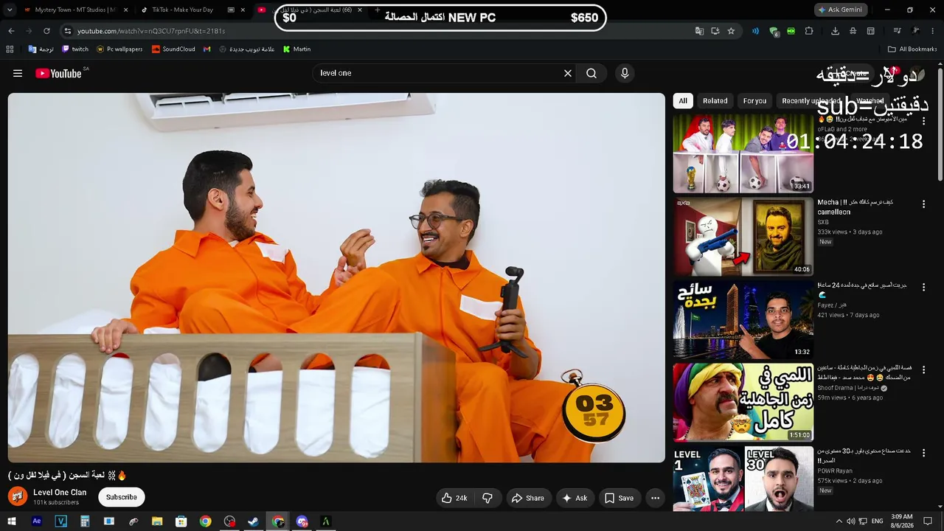Switch the ENG input language

coord(878,521)
